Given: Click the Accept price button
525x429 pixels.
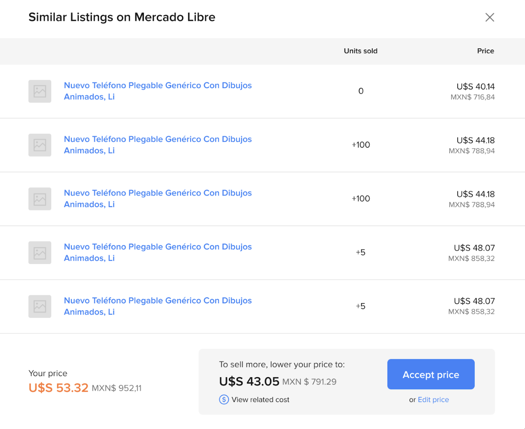Looking at the screenshot, I should coord(431,374).
